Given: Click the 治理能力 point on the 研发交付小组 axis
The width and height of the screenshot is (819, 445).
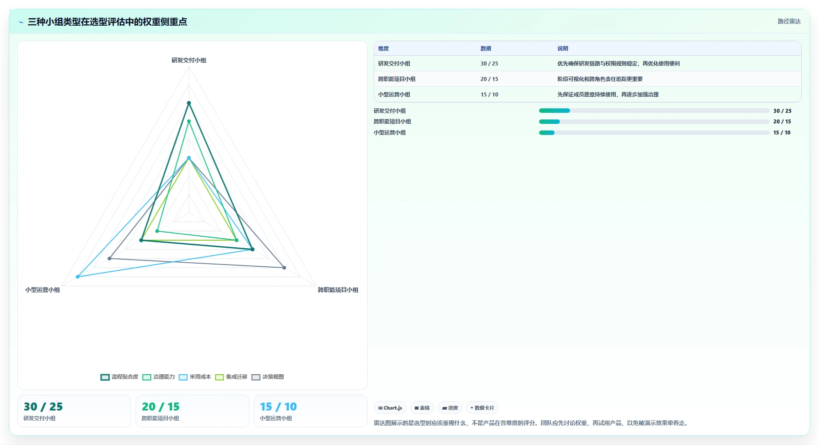Looking at the screenshot, I should 189,121.
